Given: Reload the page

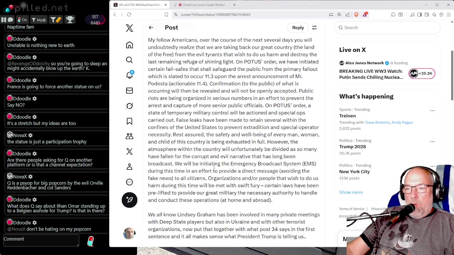Looking at the screenshot, I should point(129,15).
